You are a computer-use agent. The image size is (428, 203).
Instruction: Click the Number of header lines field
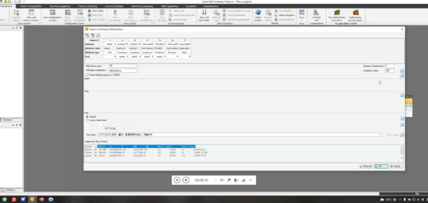tap(389, 65)
